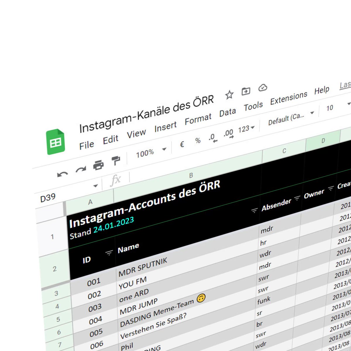Click the cell 'one ARD'
351x351 pixels.
click(x=134, y=295)
